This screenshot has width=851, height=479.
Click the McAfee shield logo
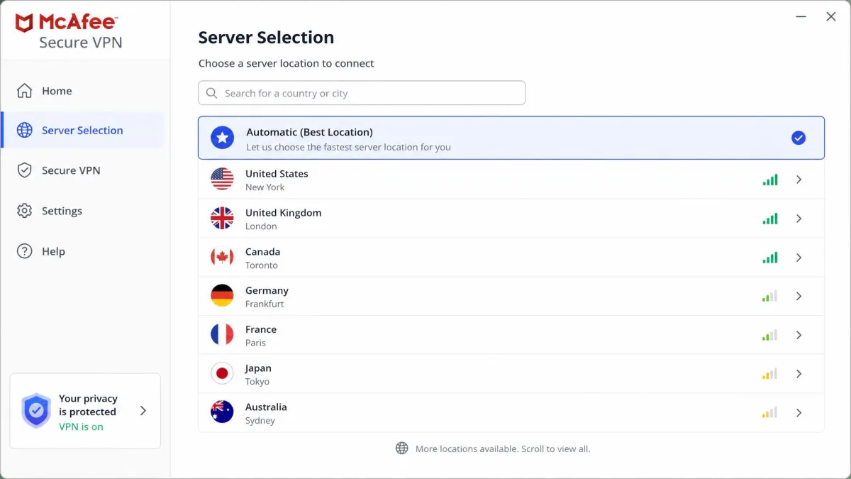pos(25,23)
